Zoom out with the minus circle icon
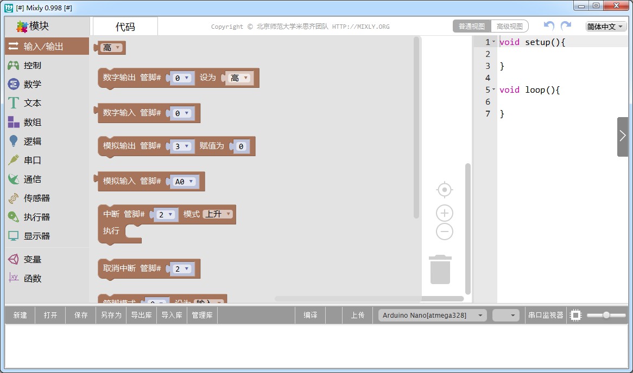 445,231
